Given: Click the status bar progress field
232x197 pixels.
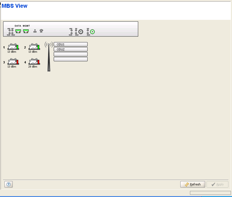Looking at the screenshot, I should pyautogui.click(x=210, y=193).
